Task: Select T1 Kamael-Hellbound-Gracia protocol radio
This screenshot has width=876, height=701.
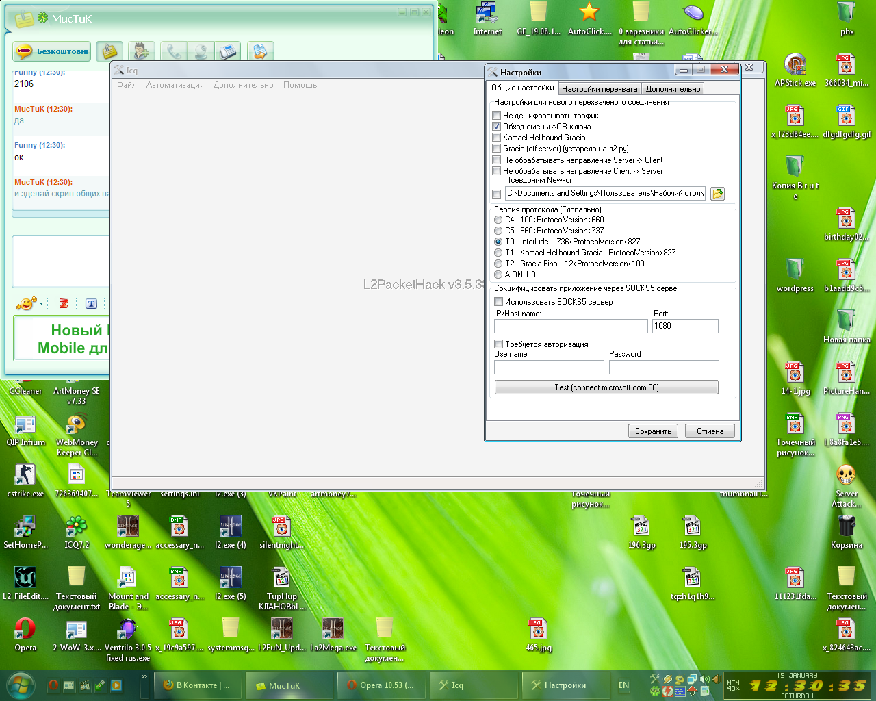Action: (498, 253)
